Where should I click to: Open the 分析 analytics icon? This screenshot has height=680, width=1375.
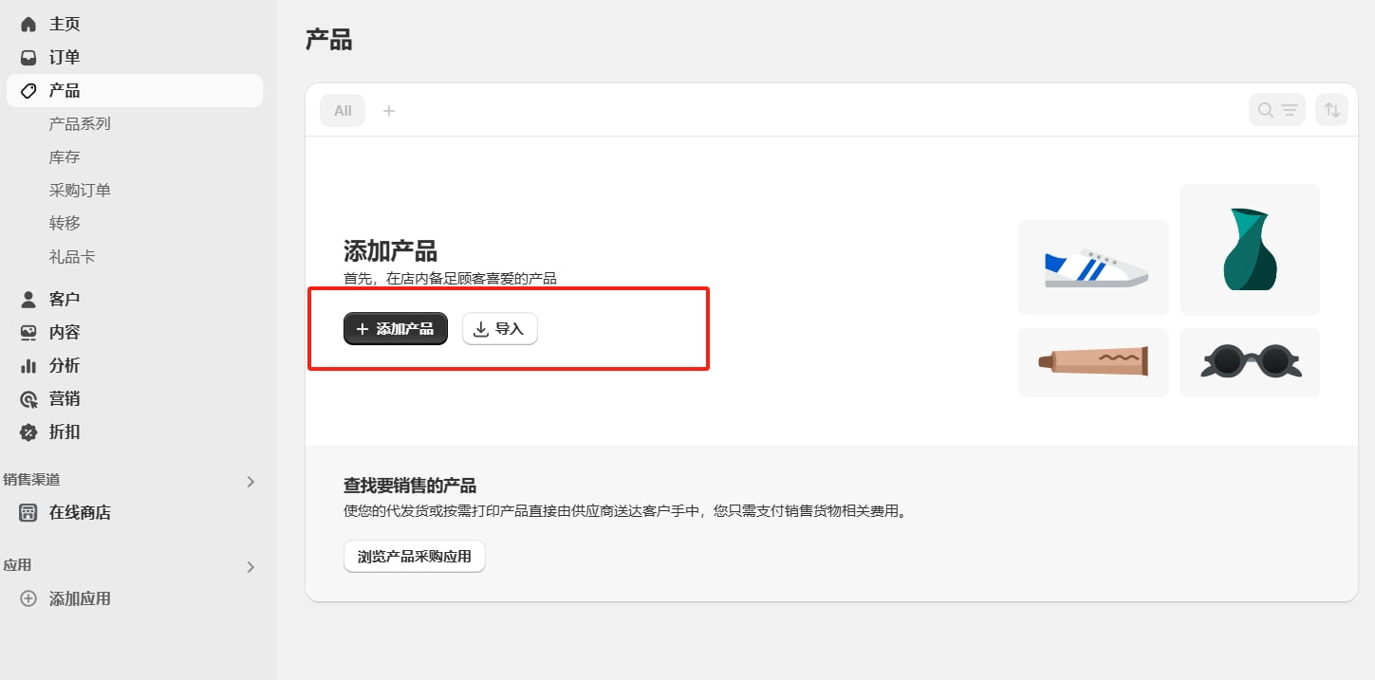point(28,364)
